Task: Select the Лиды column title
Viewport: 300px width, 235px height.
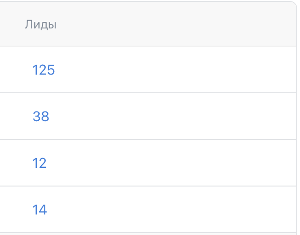Action: pos(41,25)
